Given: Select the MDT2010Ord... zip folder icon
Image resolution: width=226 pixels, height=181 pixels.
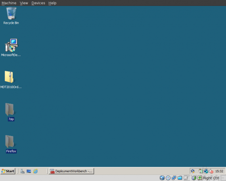Looking at the screenshot, I should tap(11, 79).
